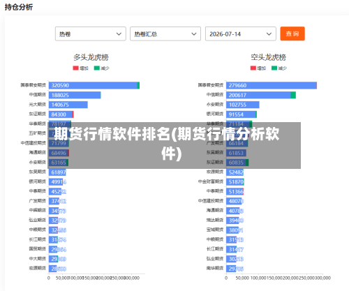This screenshot has height=291, width=349.
Task: Click 弘业期货 label in 多头龙虎榜
Action: coord(38,220)
